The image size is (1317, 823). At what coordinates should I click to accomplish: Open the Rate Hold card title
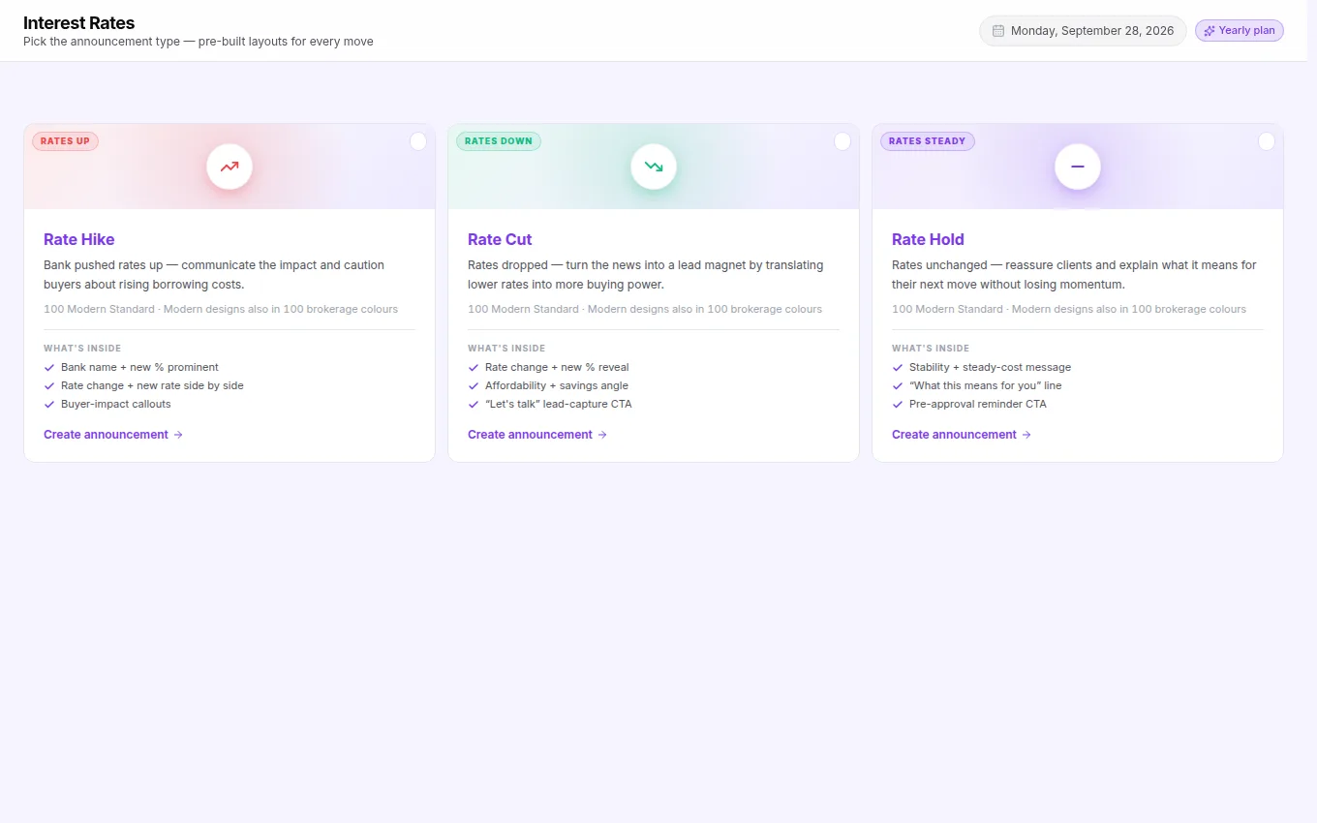pyautogui.click(x=928, y=239)
